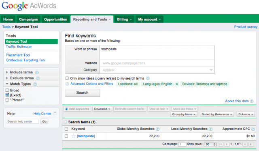Switch to the Home tab
The width and height of the screenshot is (259, 151).
[8, 19]
